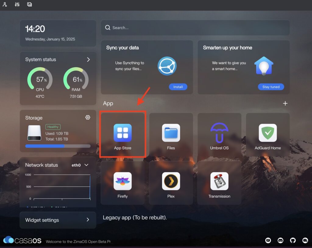Screen dimensions: 312x248
Task: Click the search magnifier icon
Action: pos(108,28)
